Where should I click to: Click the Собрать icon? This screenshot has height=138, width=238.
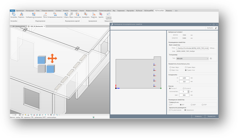pos(66,14)
